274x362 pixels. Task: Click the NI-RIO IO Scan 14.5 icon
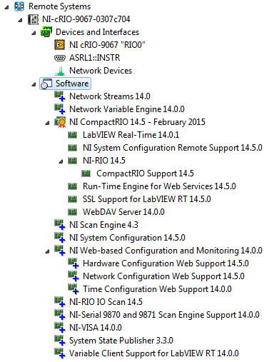pyautogui.click(x=60, y=302)
